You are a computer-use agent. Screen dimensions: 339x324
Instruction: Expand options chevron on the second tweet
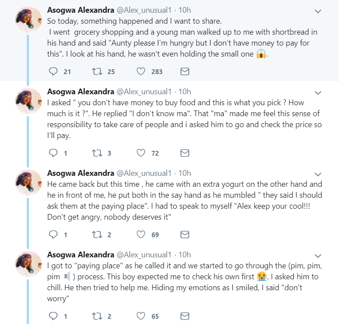(319, 93)
